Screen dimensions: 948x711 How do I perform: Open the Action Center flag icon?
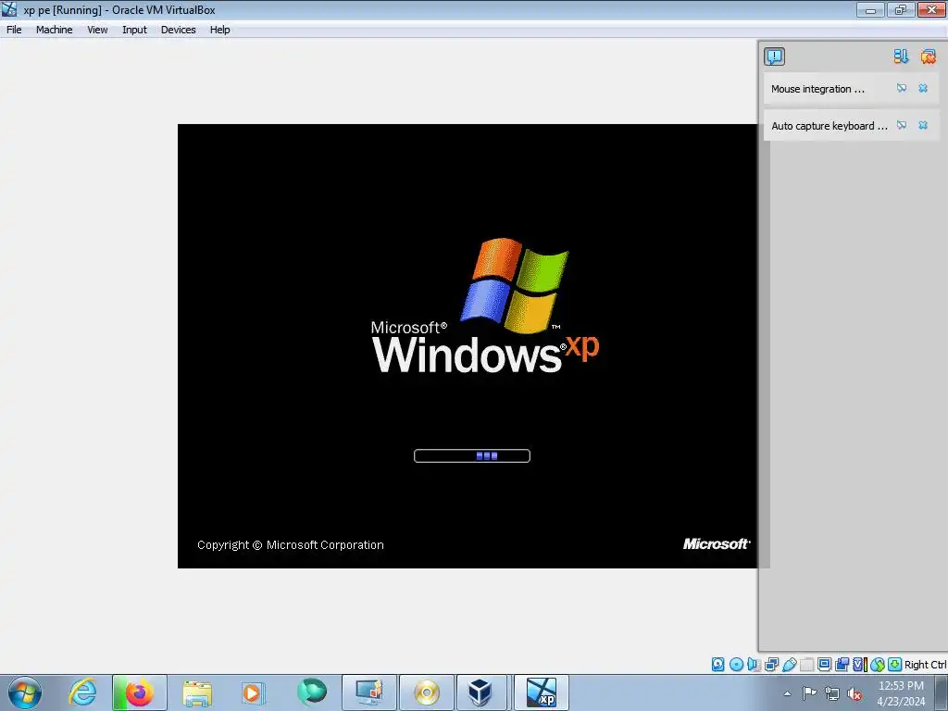(809, 693)
